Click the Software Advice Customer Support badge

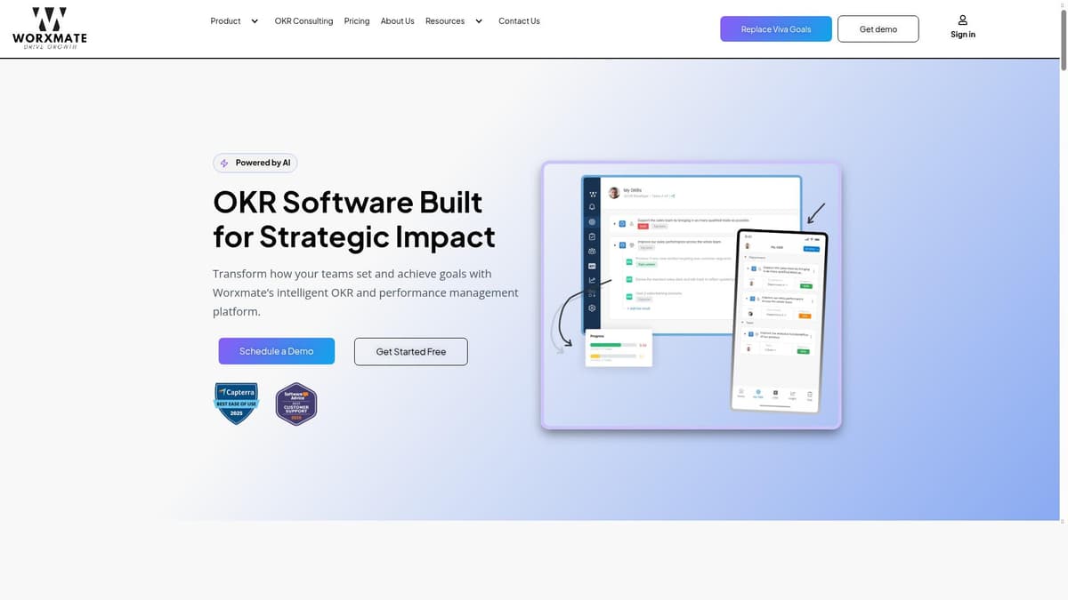(295, 404)
